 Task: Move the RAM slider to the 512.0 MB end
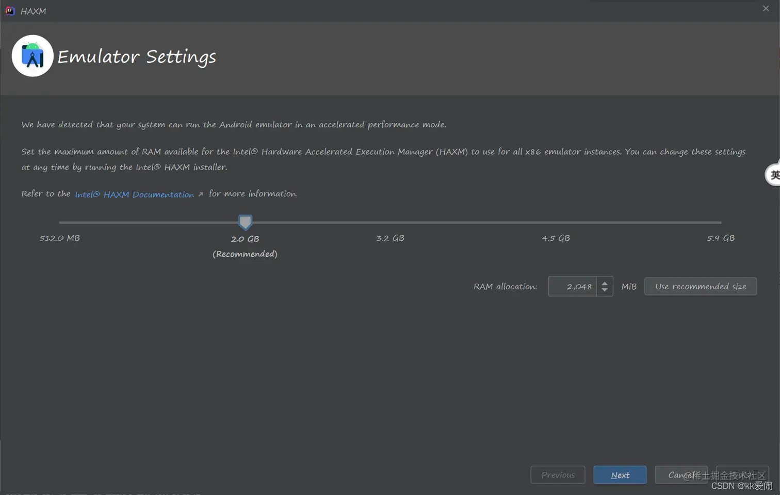coord(60,222)
